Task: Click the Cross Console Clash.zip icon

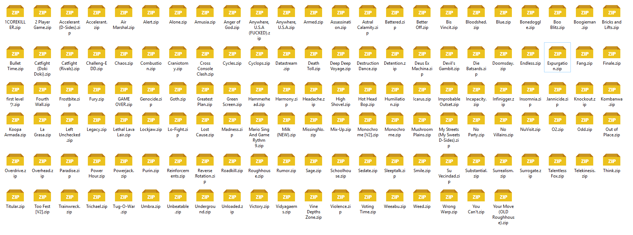Action: pyautogui.click(x=205, y=53)
